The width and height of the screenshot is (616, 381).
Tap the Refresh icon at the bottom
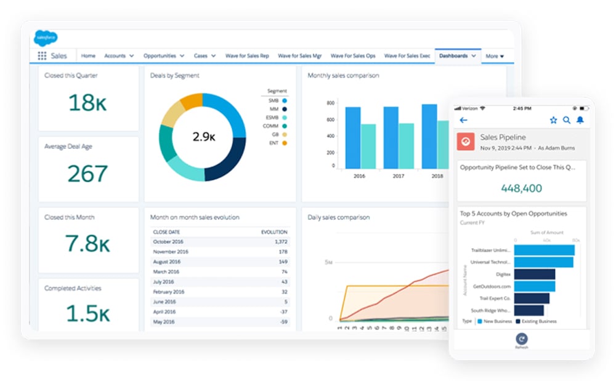tap(521, 340)
